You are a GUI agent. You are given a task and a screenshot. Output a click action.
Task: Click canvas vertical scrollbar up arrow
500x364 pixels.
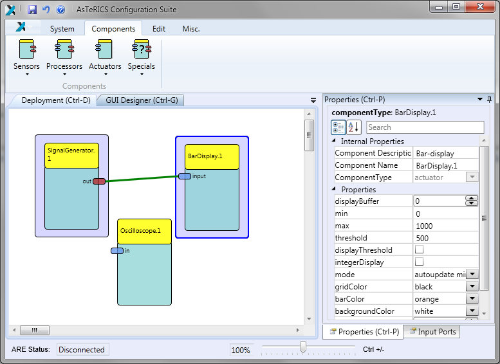[x=309, y=114]
